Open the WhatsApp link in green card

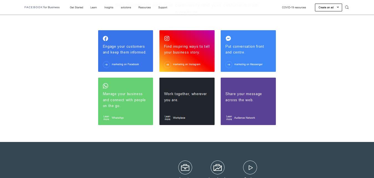coord(118,118)
